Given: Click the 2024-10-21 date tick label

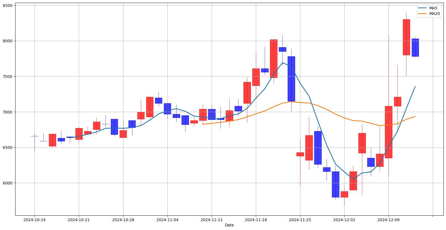Looking at the screenshot, I should 79,220.
